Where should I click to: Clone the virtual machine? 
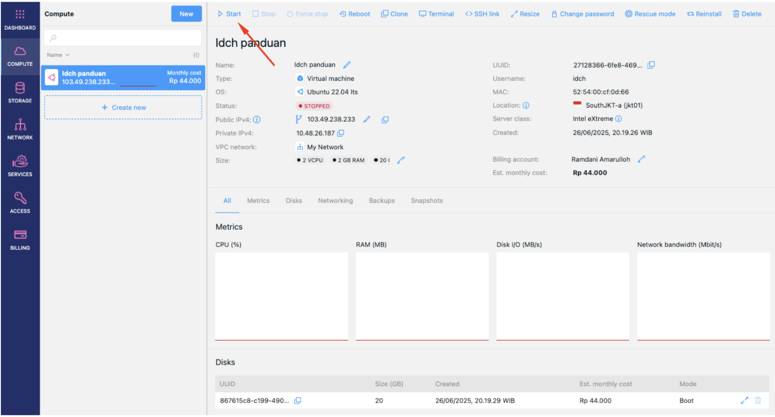click(x=394, y=14)
